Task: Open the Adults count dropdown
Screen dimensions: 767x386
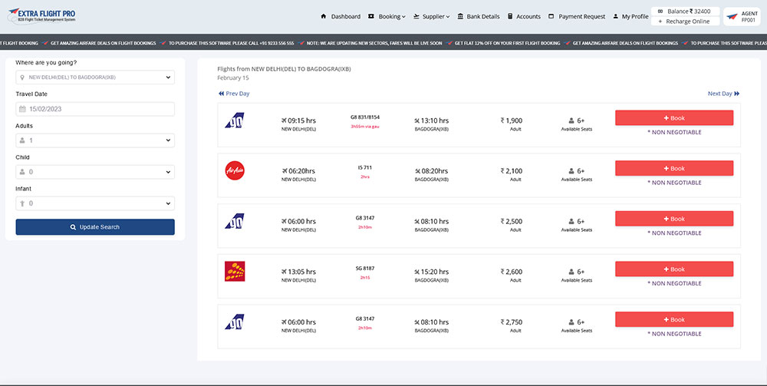Action: (x=95, y=140)
